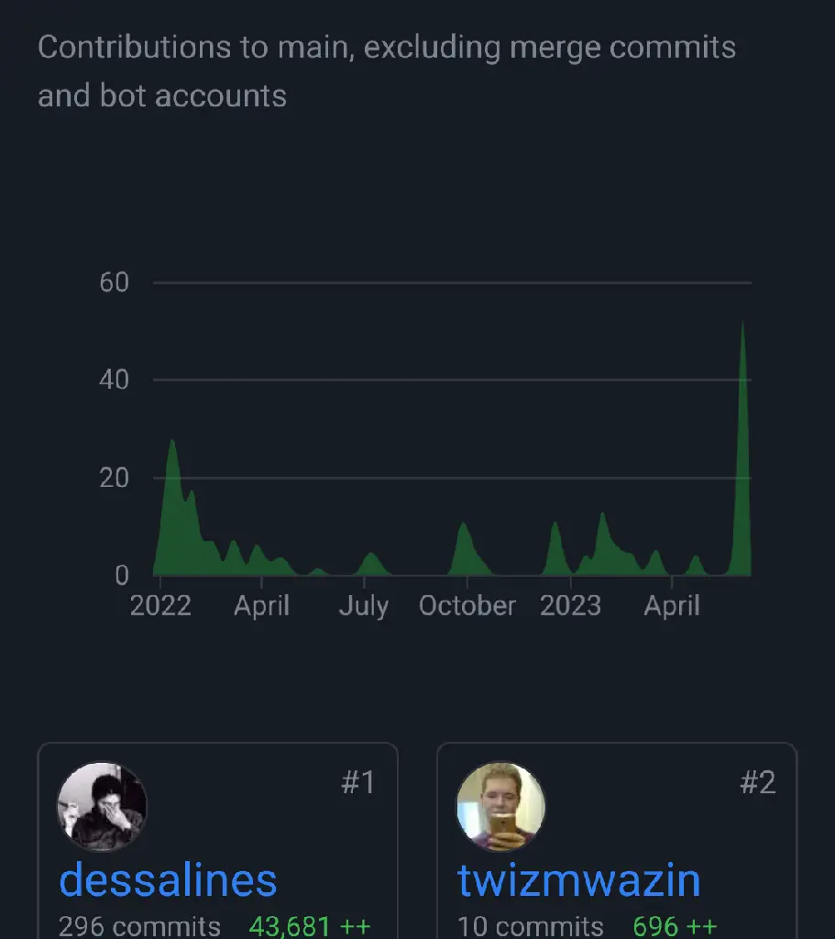Click the 60 value on the y-axis

[x=115, y=282]
